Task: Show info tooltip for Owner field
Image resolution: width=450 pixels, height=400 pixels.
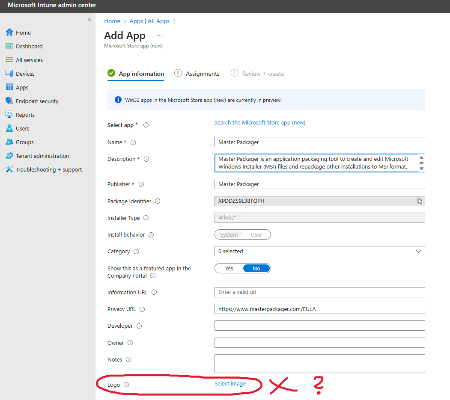Action: coord(130,343)
